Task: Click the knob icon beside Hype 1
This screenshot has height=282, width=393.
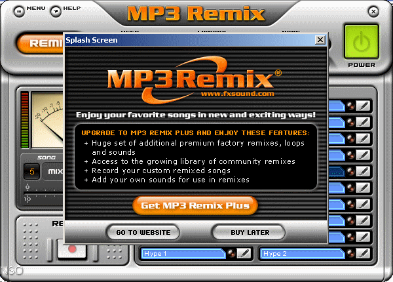Action: 231,253
